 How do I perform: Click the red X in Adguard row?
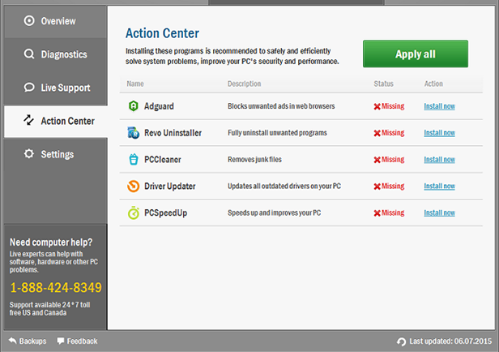coord(377,106)
